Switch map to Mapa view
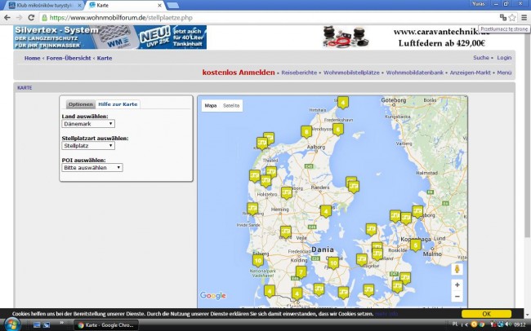This screenshot has height=331, width=531. pyautogui.click(x=210, y=105)
